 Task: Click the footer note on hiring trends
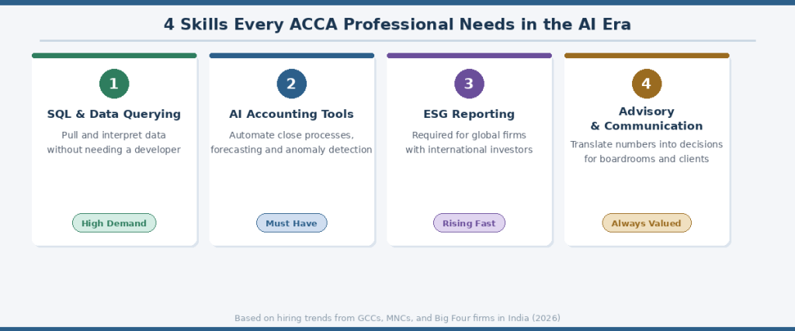(x=397, y=318)
